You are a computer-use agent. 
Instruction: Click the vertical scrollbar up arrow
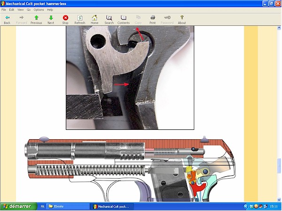[x=279, y=28]
